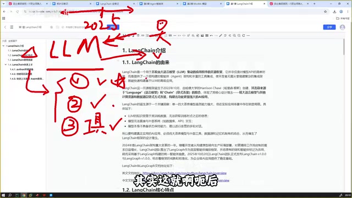Collapse the '1.4 LangChain快速上手' outline node
352x198 pixels.
pyautogui.click(x=5, y=65)
